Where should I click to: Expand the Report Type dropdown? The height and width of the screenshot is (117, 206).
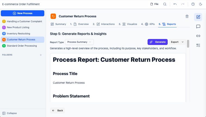tap(79, 42)
